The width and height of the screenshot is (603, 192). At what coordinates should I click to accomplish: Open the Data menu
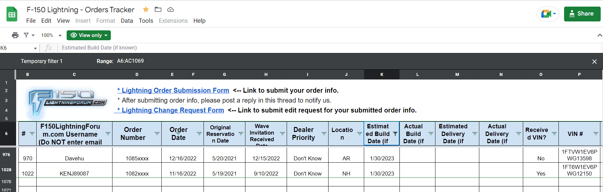127,21
